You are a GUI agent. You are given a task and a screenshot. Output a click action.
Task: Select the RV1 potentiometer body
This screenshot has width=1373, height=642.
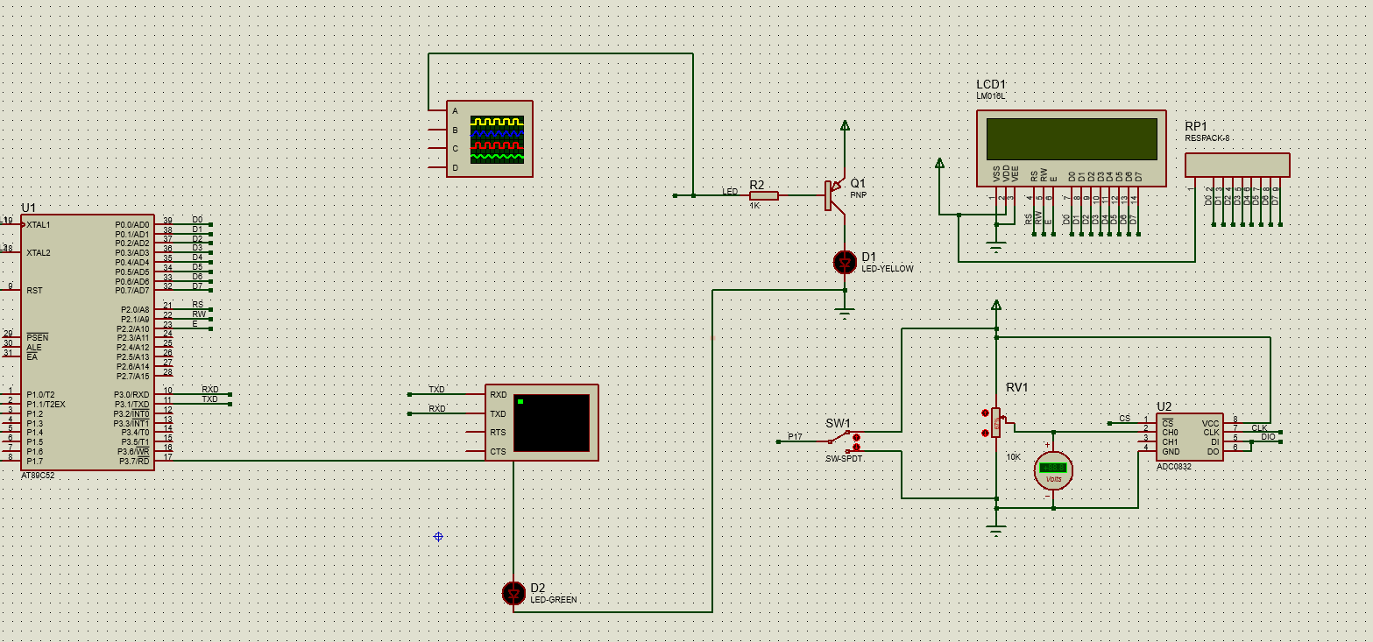[x=996, y=422]
